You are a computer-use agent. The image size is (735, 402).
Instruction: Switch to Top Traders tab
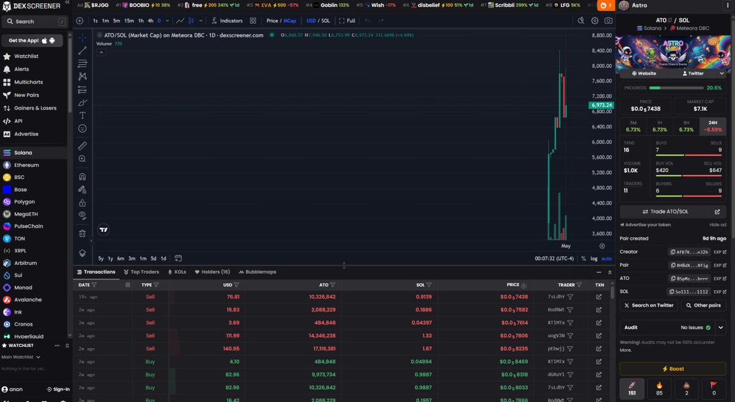pyautogui.click(x=141, y=272)
